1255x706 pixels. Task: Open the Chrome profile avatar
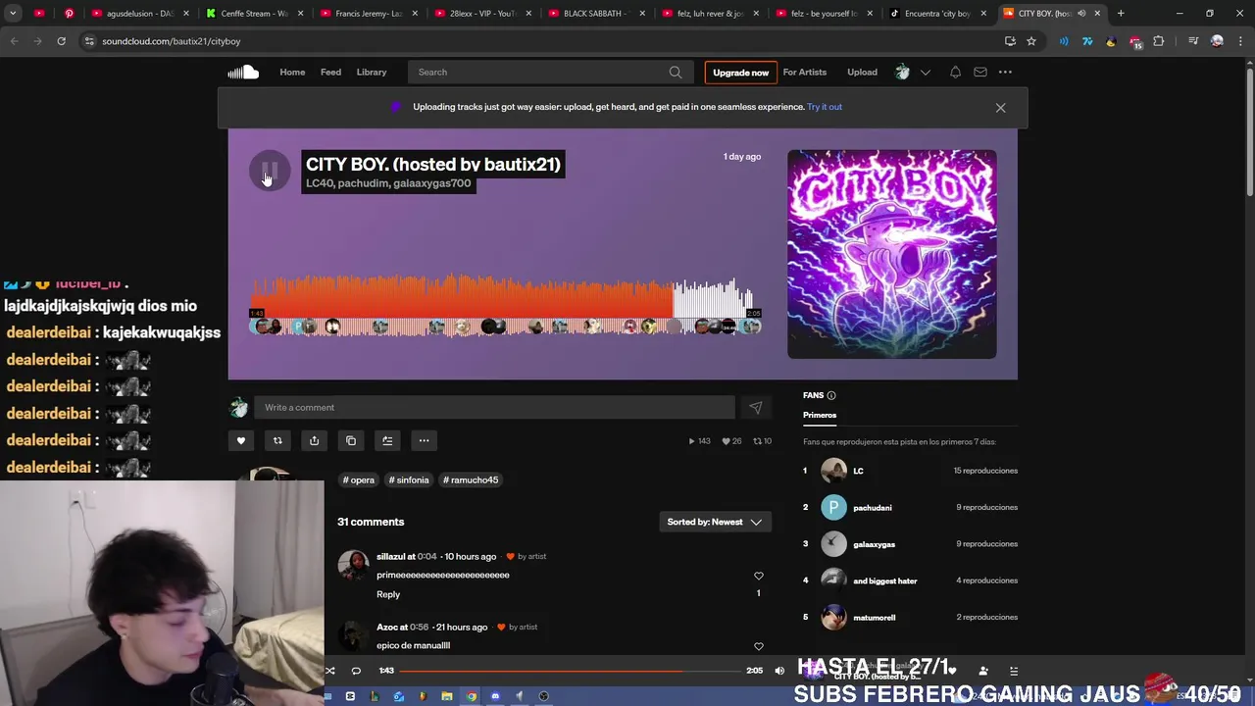tap(1217, 41)
